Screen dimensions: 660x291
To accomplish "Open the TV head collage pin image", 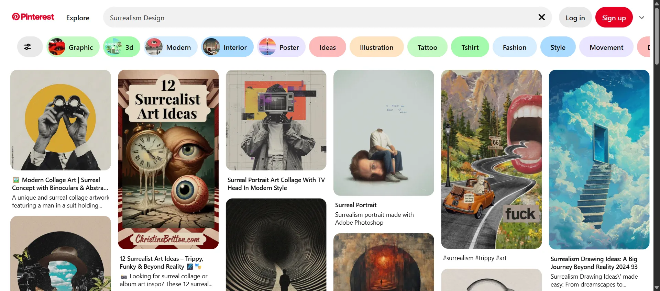I will point(276,120).
